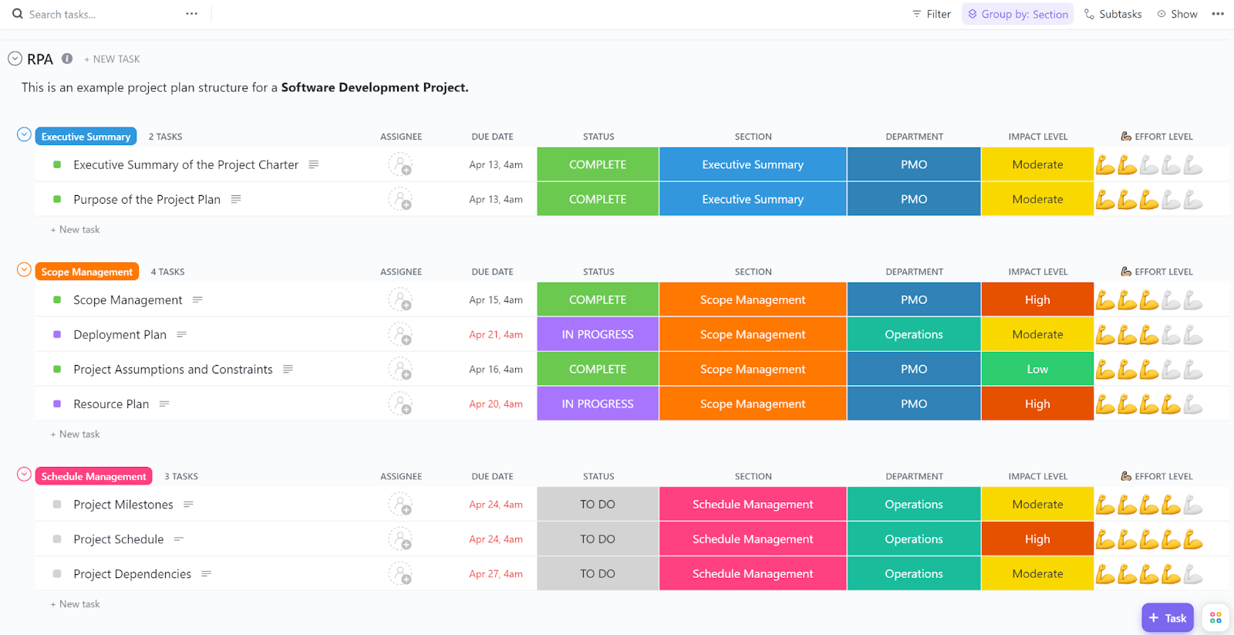Screen dimensions: 1234x635
Task: Open the apps grid icon bottom right
Action: coord(1215,618)
